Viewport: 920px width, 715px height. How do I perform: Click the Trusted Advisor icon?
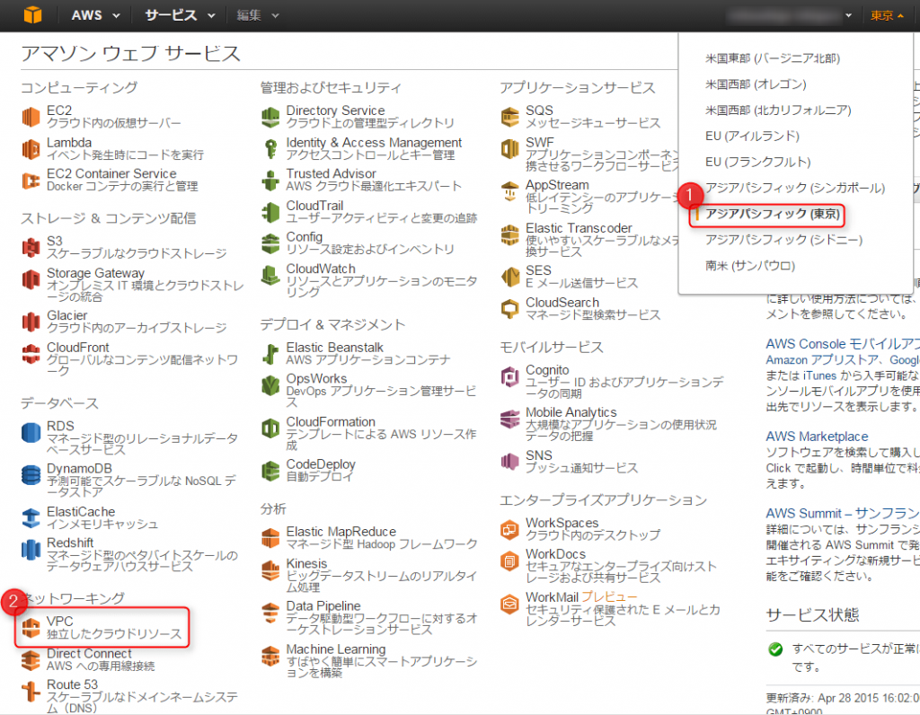click(270, 181)
